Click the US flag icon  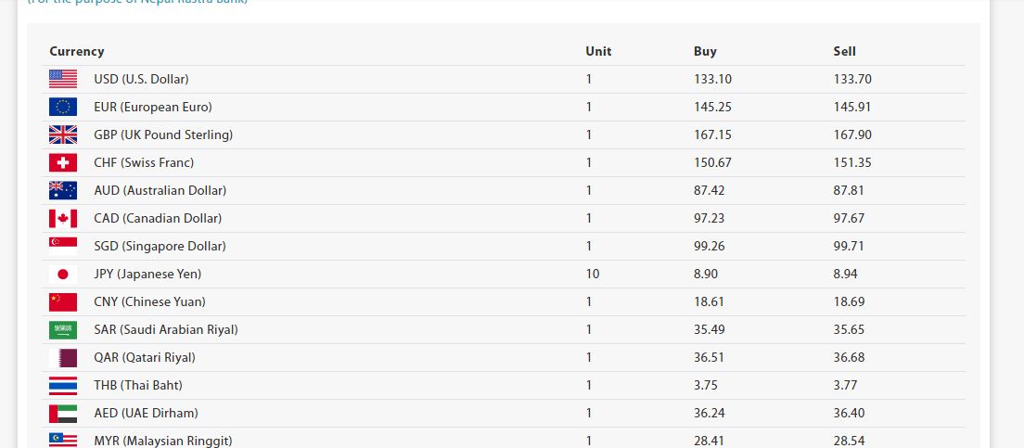(x=63, y=80)
